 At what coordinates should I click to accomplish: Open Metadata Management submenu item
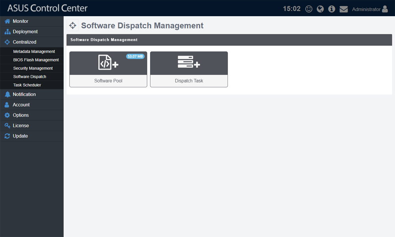coord(34,52)
